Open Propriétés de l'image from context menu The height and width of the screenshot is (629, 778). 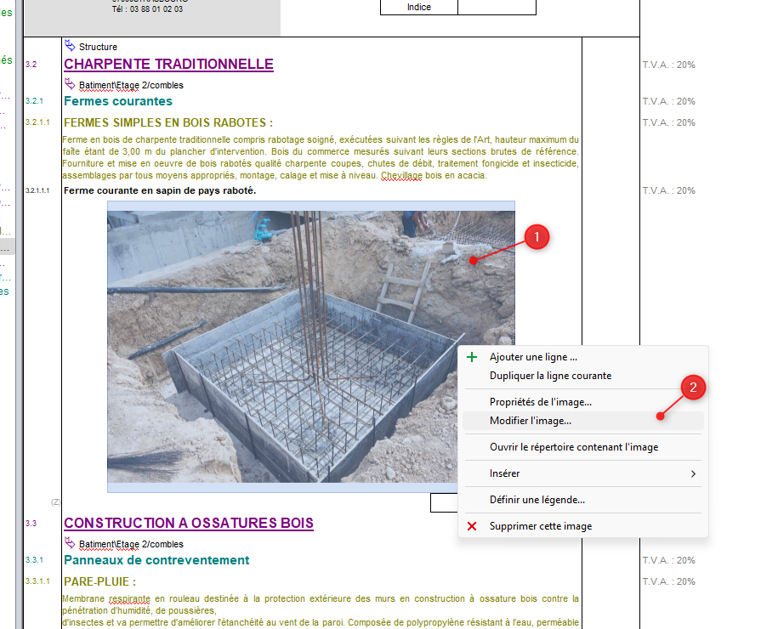[x=540, y=402]
